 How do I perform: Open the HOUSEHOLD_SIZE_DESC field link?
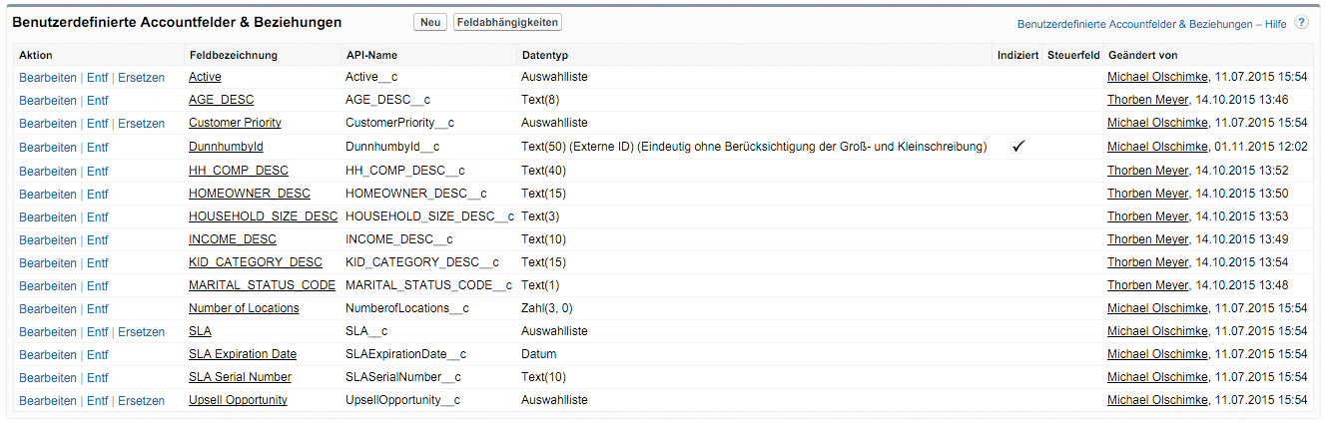pos(263,216)
